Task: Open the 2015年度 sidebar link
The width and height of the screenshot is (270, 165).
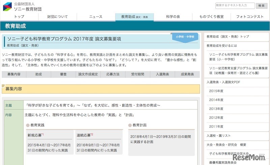Action: (216, 91)
